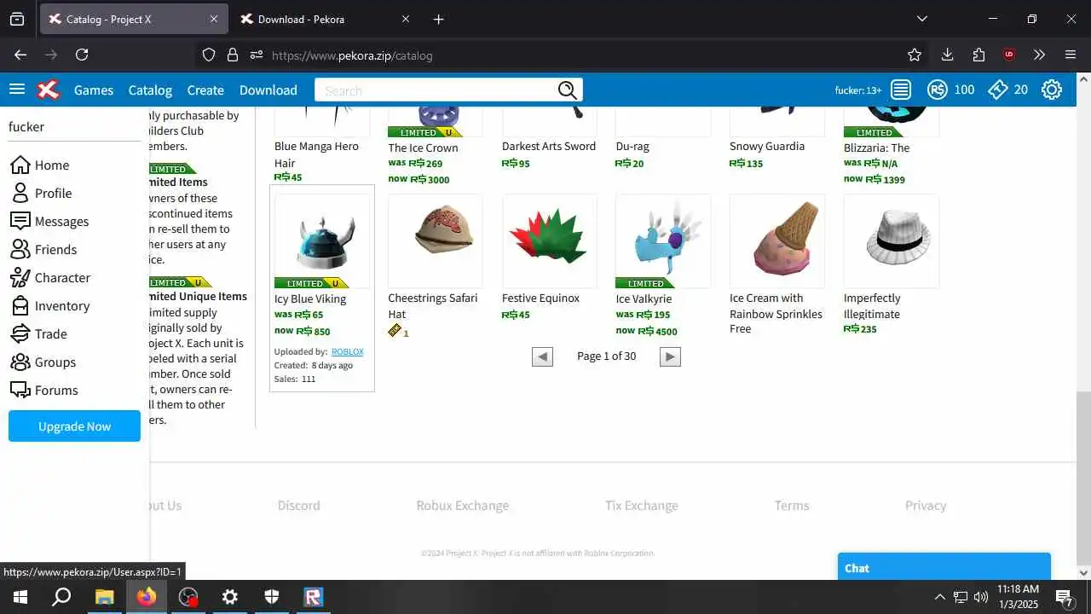Image resolution: width=1091 pixels, height=614 pixels.
Task: Open Darkest Arts Sword item name
Action: pyautogui.click(x=549, y=146)
